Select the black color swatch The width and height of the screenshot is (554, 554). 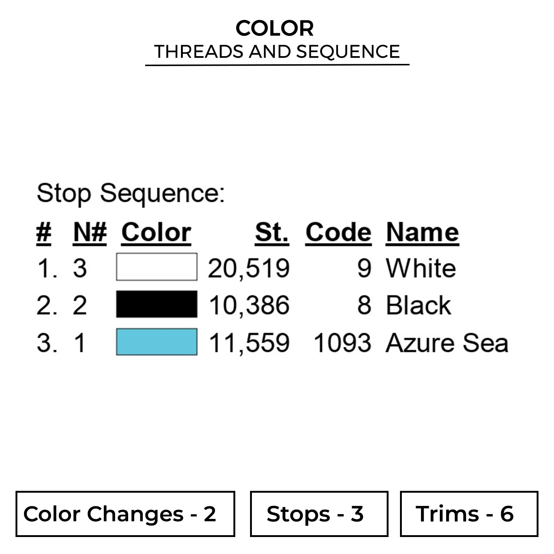157,304
